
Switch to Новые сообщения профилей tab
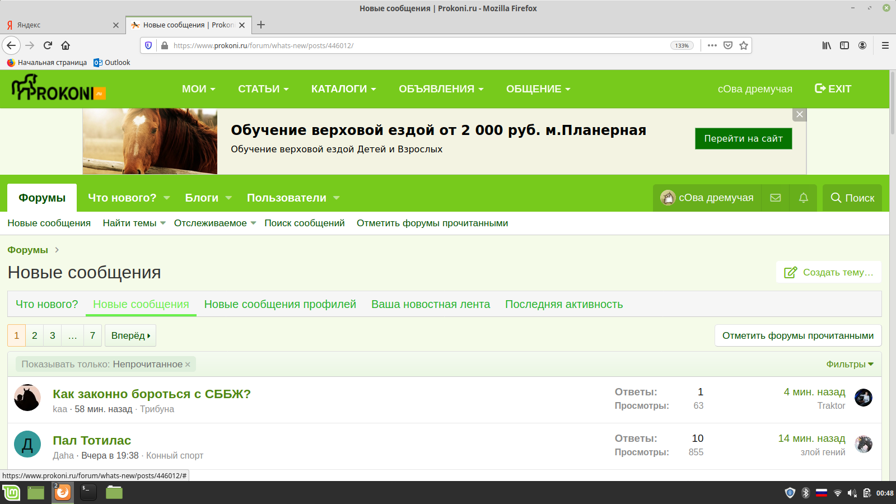pos(280,304)
